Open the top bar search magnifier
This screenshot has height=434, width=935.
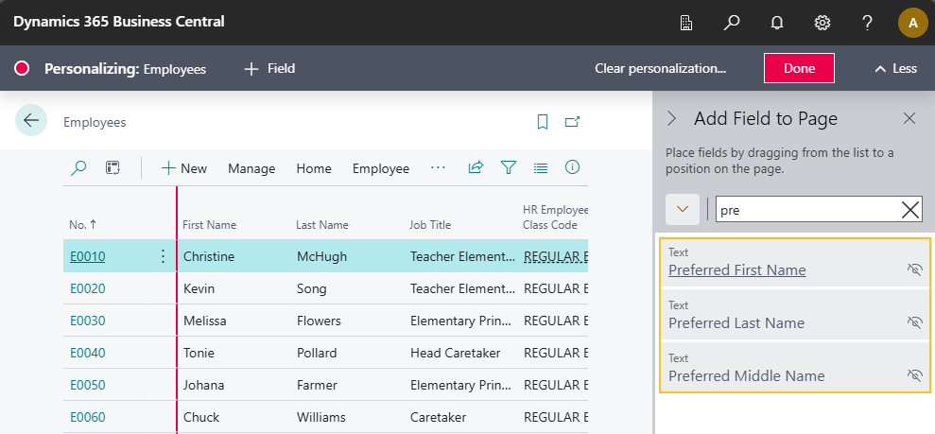tap(731, 23)
